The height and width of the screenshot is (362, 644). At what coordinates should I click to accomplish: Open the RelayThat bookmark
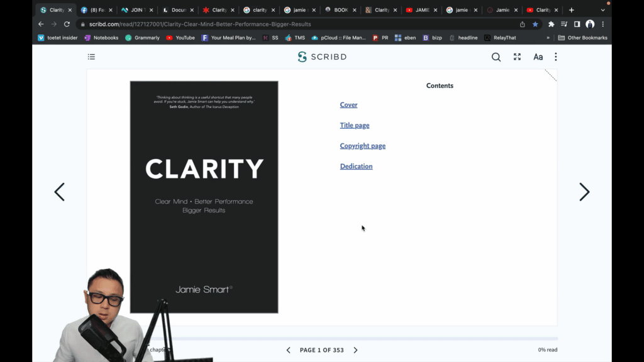tap(500, 38)
